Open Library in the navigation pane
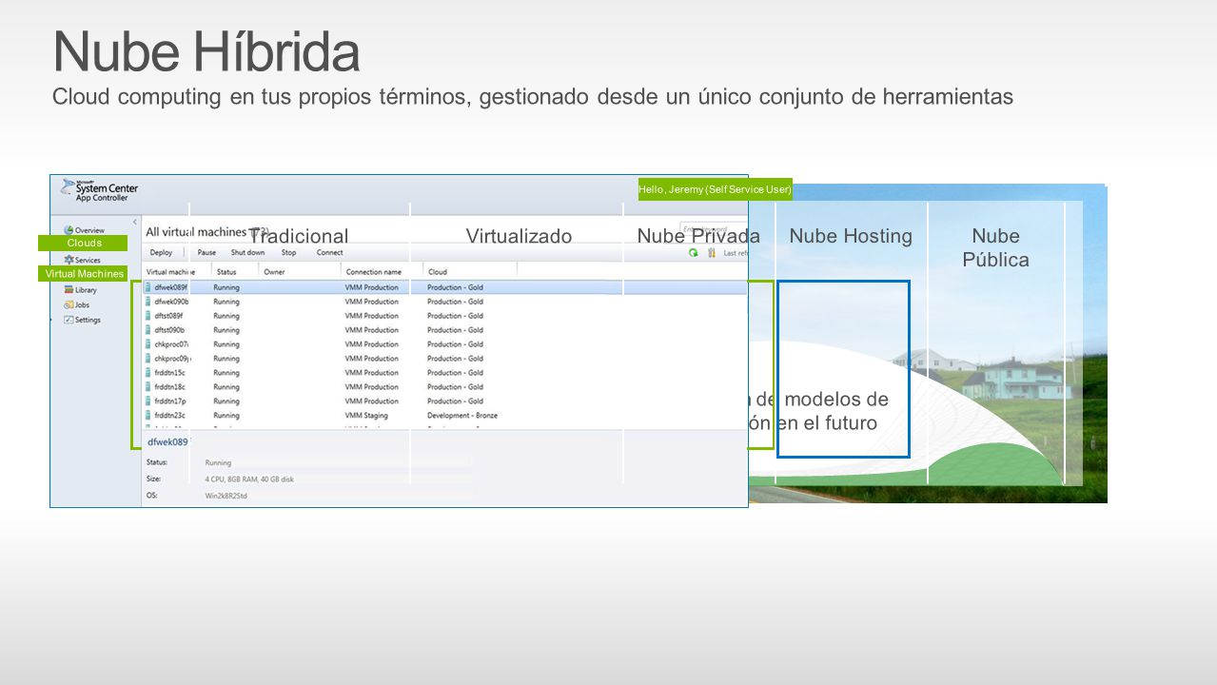Screen dimensions: 1217x685 pos(80,290)
